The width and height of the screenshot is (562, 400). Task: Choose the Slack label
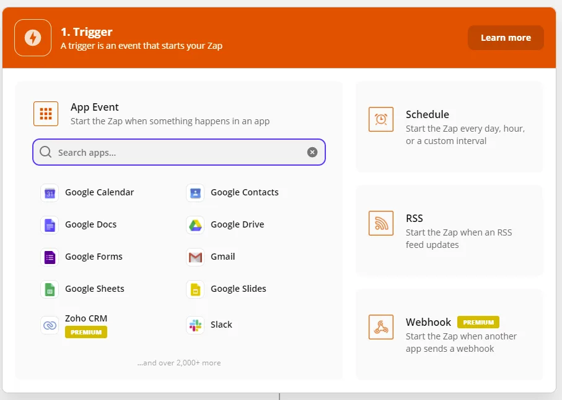coord(221,325)
